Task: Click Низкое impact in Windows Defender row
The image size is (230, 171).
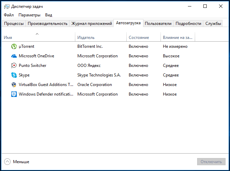Action: coord(170,94)
